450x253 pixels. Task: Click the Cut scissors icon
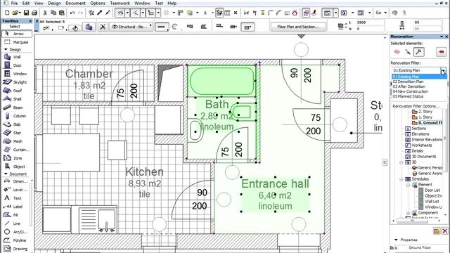point(45,13)
